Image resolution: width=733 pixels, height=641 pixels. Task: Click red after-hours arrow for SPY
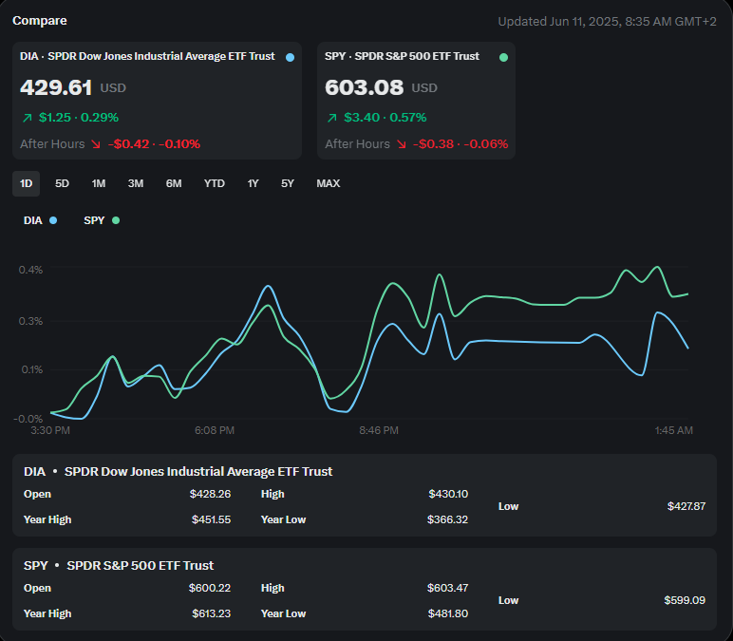point(400,144)
